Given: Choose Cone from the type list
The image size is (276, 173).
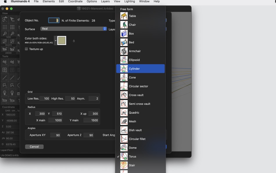Looking at the screenshot, I should coord(140,77).
